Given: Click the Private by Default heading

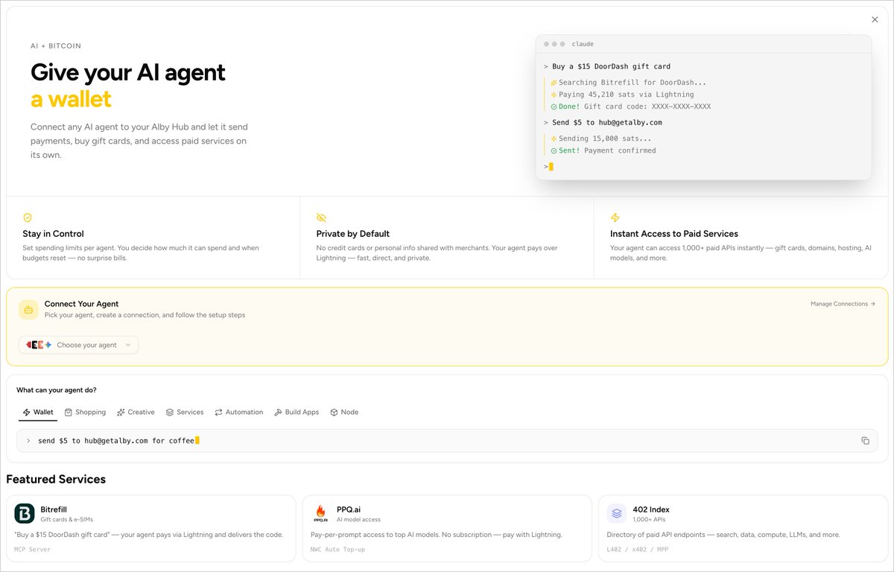Looking at the screenshot, I should click(x=353, y=234).
